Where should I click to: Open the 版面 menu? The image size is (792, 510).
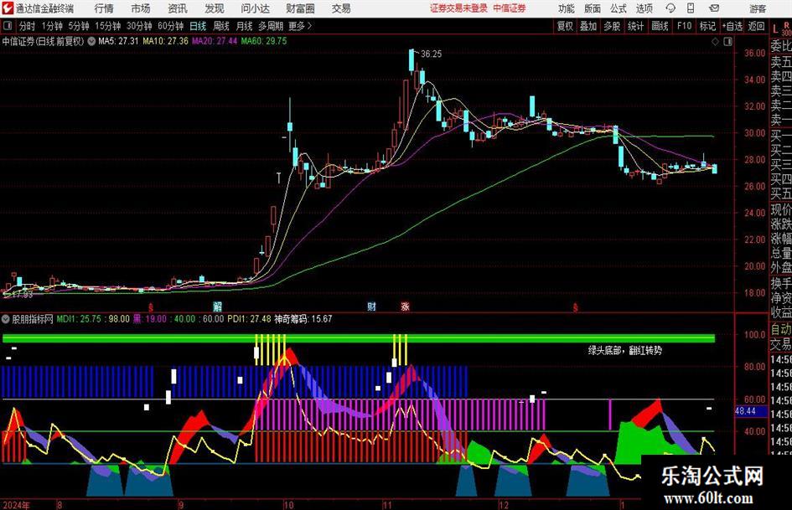click(x=592, y=8)
